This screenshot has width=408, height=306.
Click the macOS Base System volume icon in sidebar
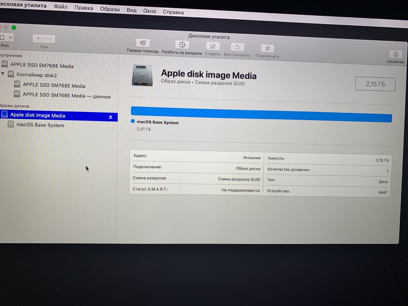coord(11,124)
